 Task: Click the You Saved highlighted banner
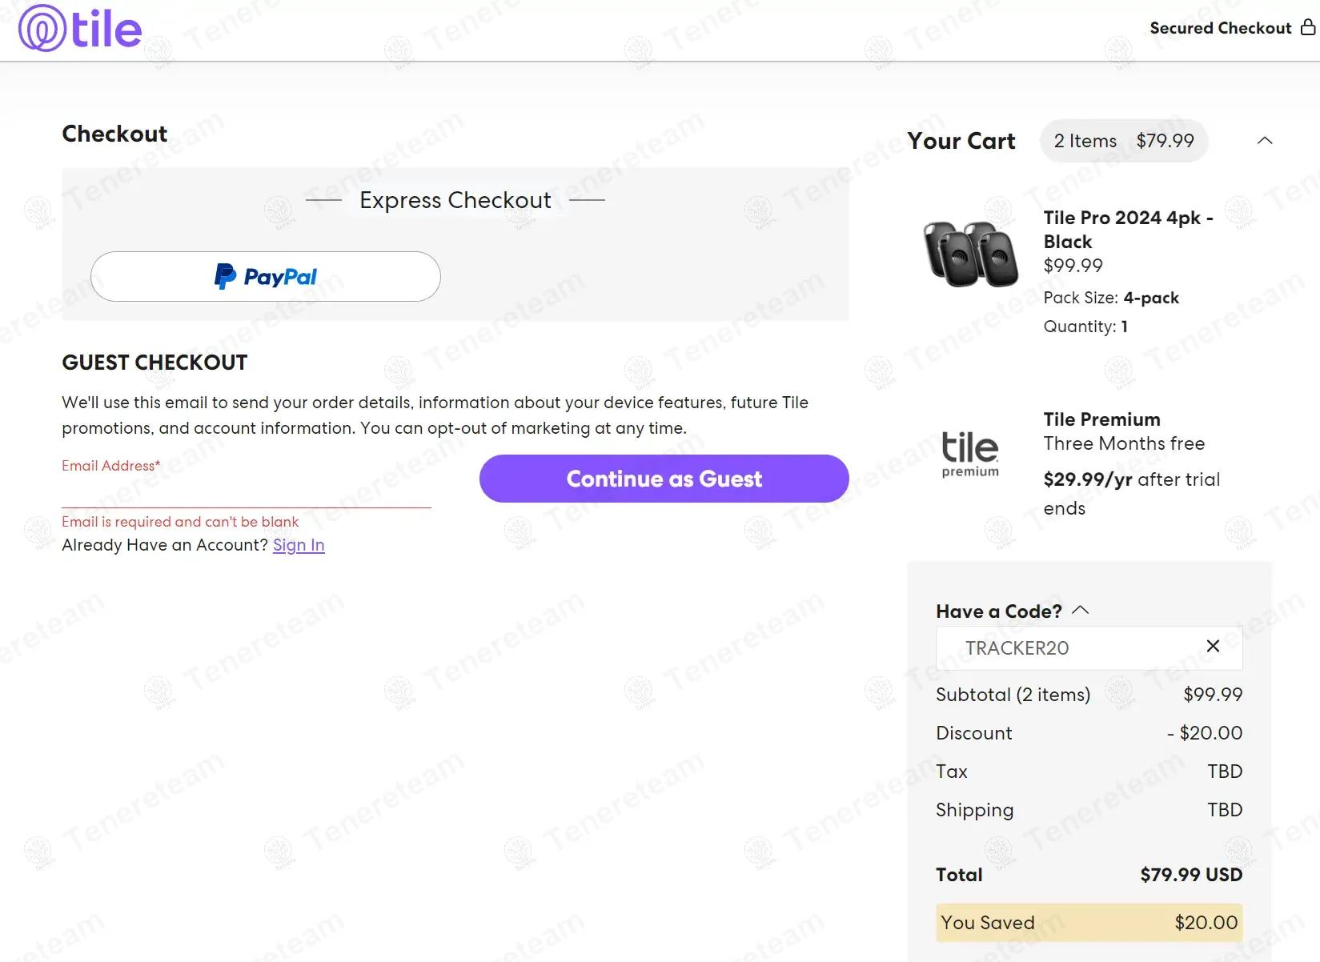coord(1089,923)
